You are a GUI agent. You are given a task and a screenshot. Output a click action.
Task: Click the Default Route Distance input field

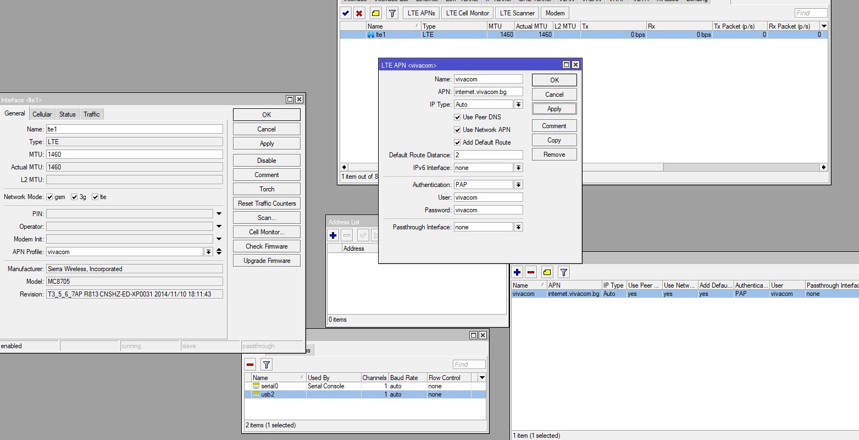click(488, 155)
